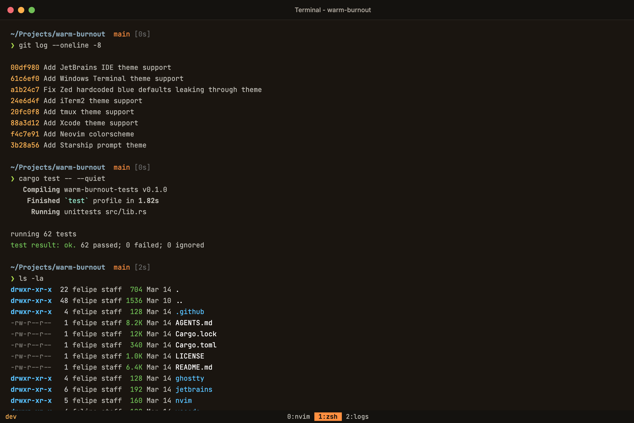Image resolution: width=634 pixels, height=423 pixels.
Task: Switch to the 2:logs tmux window
Action: 357,417
